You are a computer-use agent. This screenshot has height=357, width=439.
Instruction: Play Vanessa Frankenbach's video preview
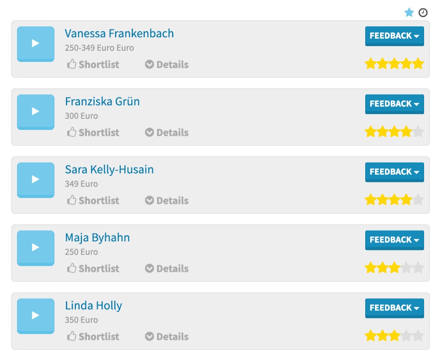point(35,44)
